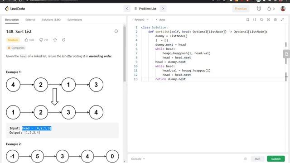Click the description panel scrollbar
Viewport: 290px width, 163px height.
[125, 53]
